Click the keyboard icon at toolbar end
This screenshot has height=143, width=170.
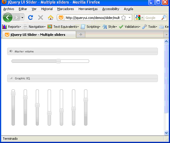pos(161,27)
